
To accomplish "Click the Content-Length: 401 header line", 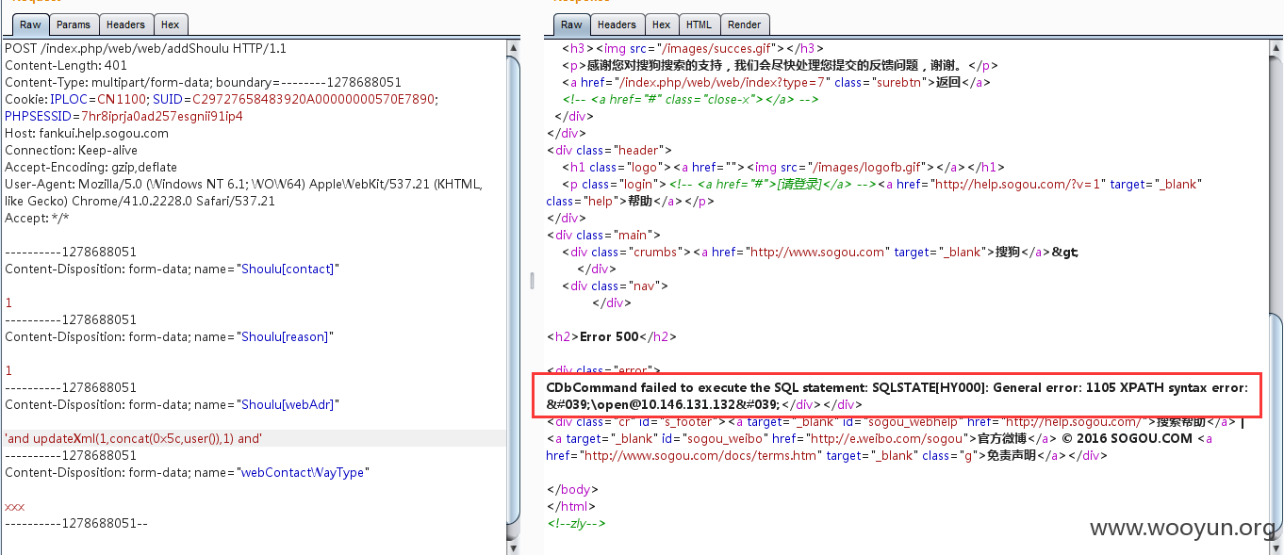I will pos(66,65).
